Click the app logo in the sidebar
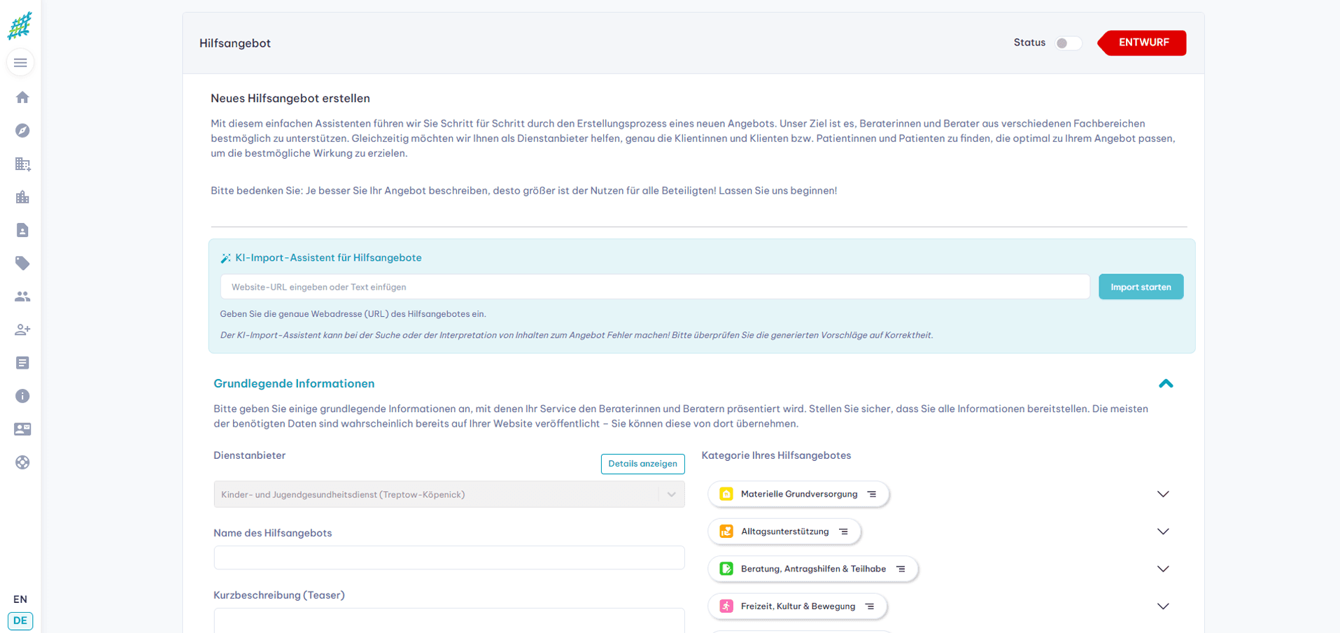This screenshot has height=633, width=1340. point(20,26)
